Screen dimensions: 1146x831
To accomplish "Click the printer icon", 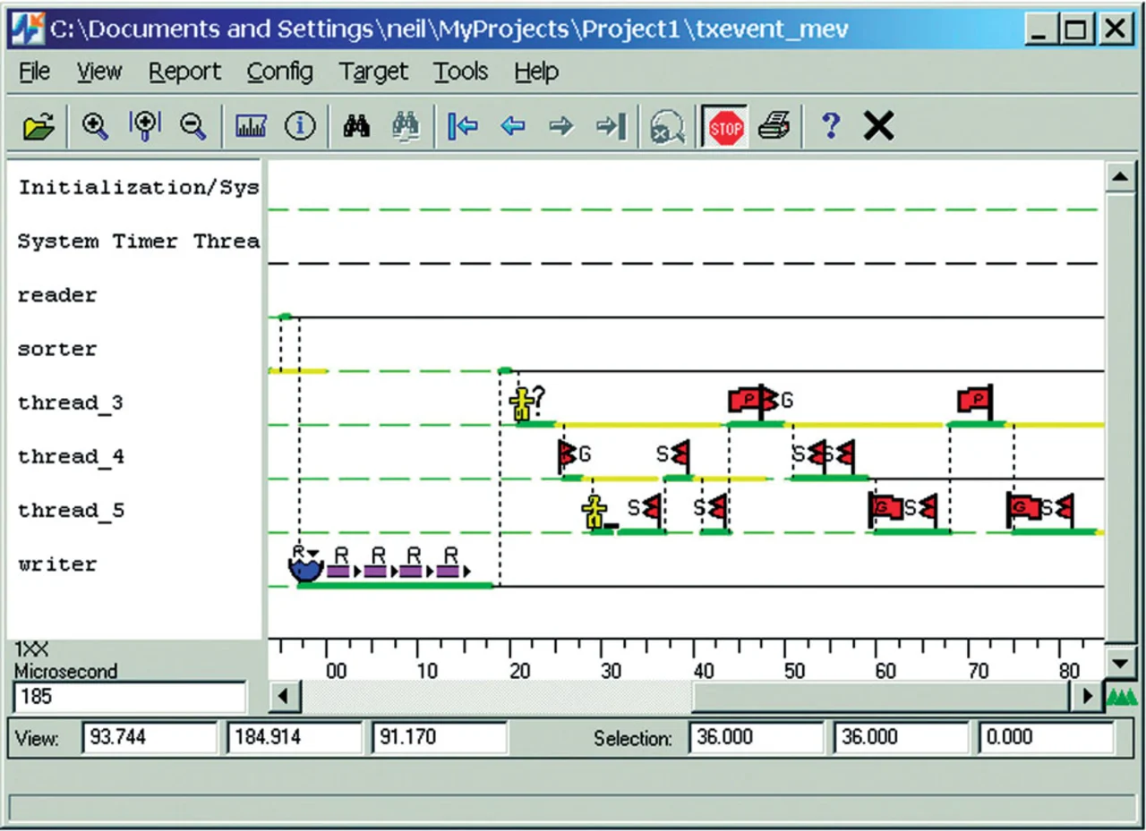I will 774,128.
